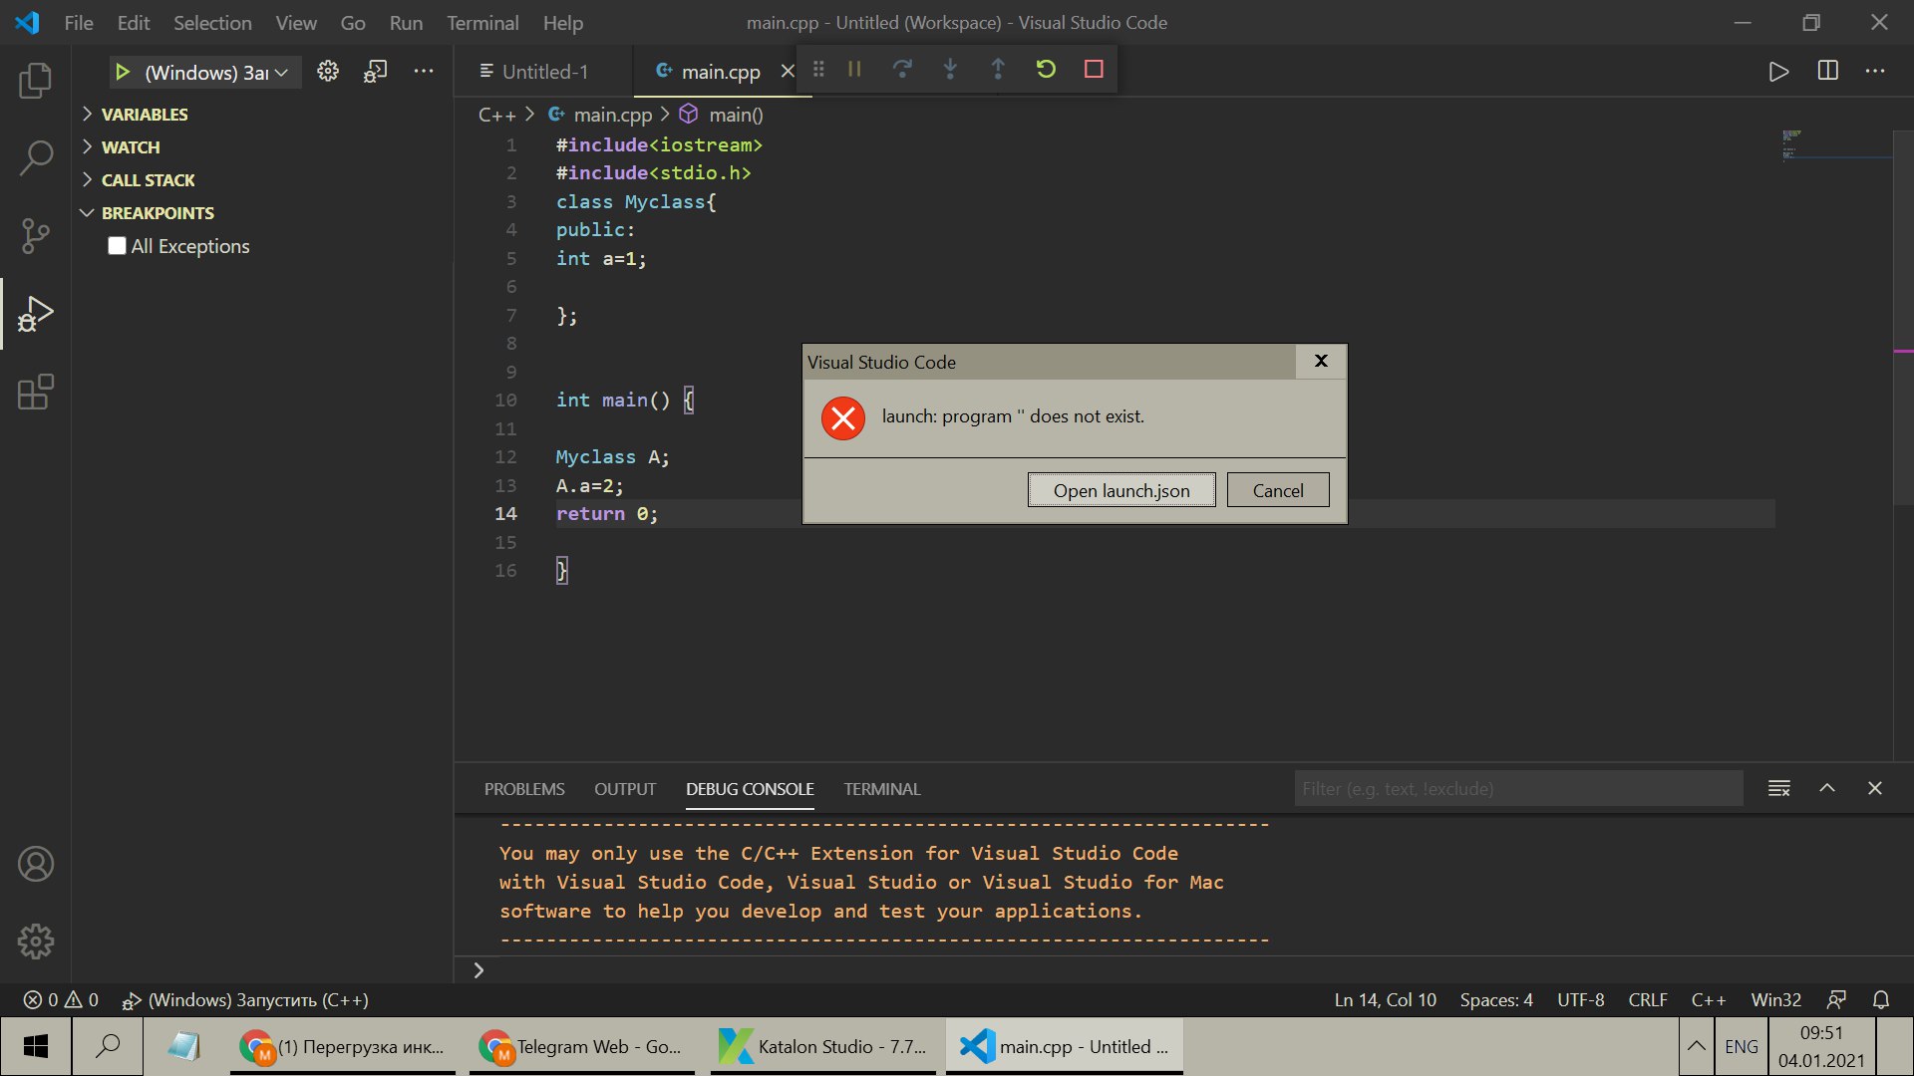
Task: Expand the WATCH section
Action: coord(131,147)
